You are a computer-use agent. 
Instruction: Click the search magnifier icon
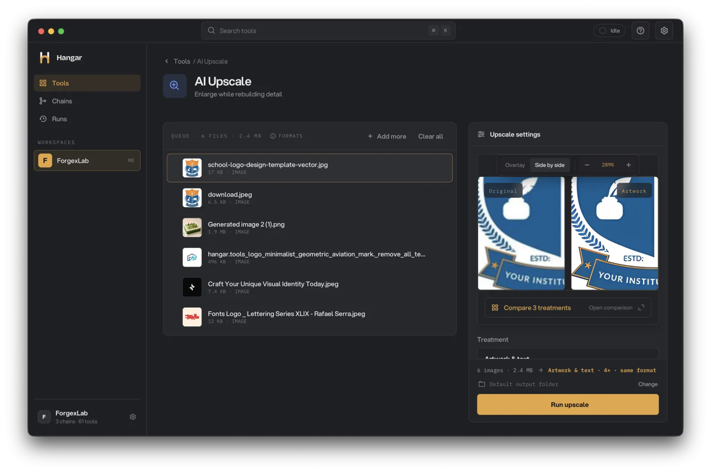click(212, 31)
